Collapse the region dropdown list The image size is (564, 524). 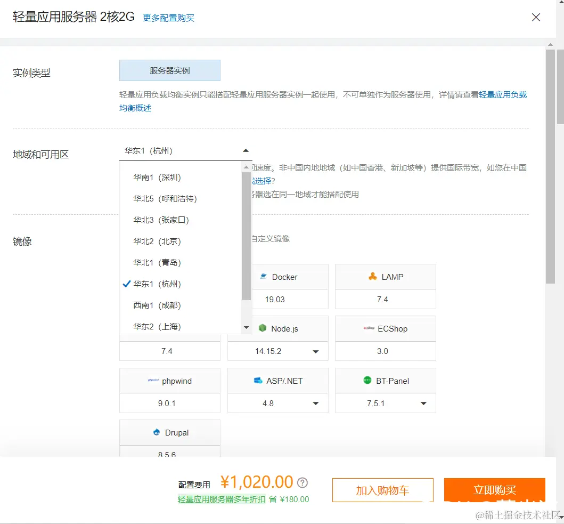pos(246,150)
